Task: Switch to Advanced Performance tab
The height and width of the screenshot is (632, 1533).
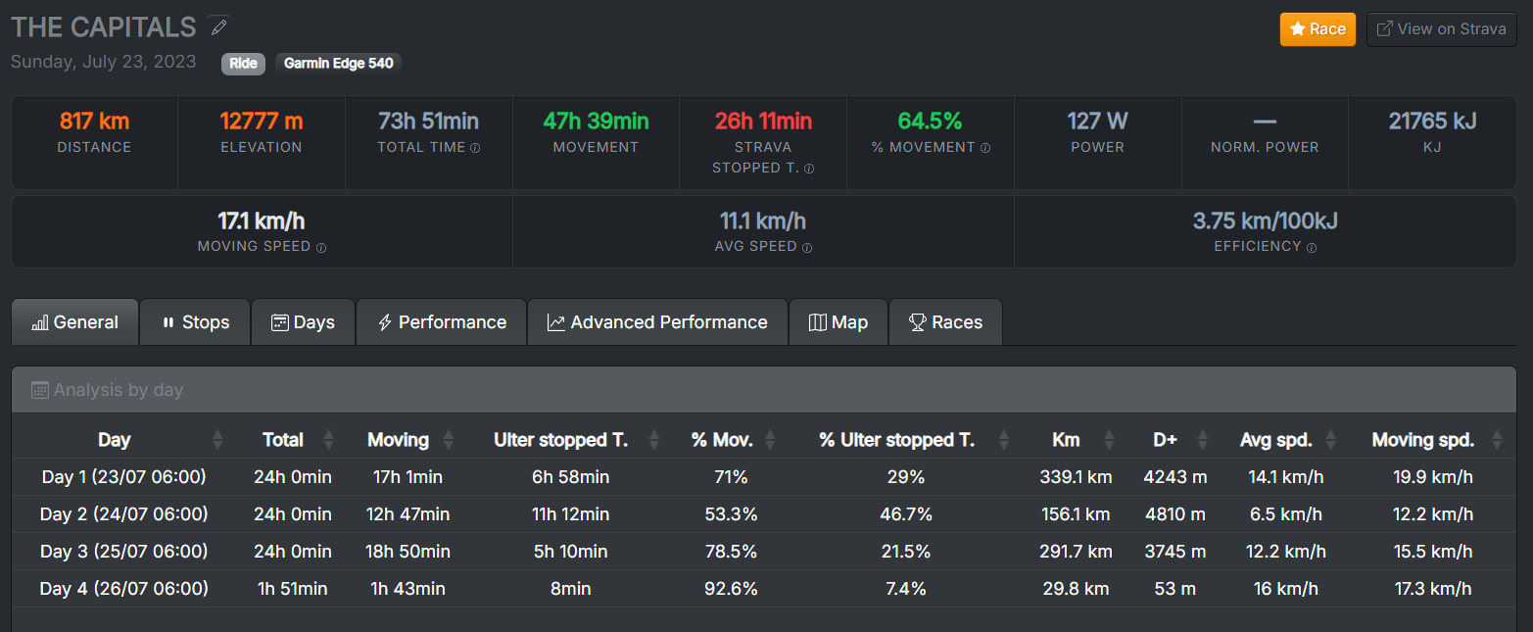Action: click(x=657, y=322)
